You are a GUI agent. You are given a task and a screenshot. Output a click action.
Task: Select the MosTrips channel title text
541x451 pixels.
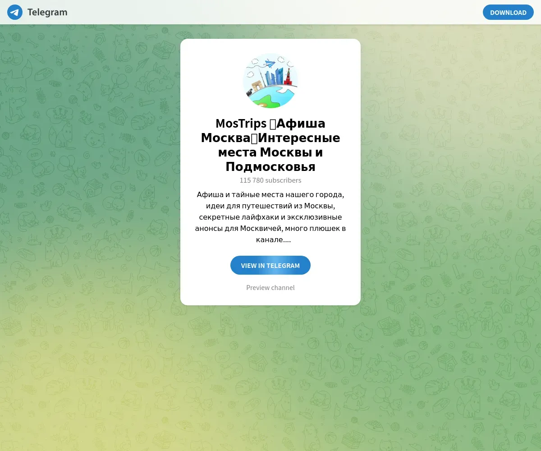tap(270, 145)
